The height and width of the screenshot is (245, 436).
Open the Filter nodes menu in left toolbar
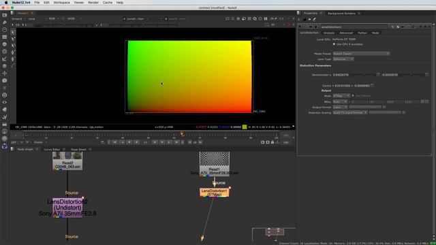tap(5, 52)
